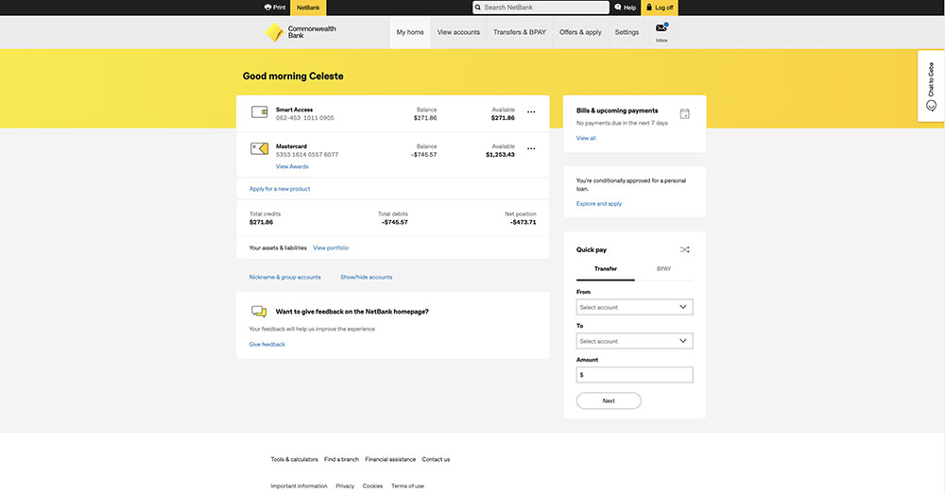Click Net position value -$473.71
This screenshot has width=945, height=493.
tap(524, 222)
